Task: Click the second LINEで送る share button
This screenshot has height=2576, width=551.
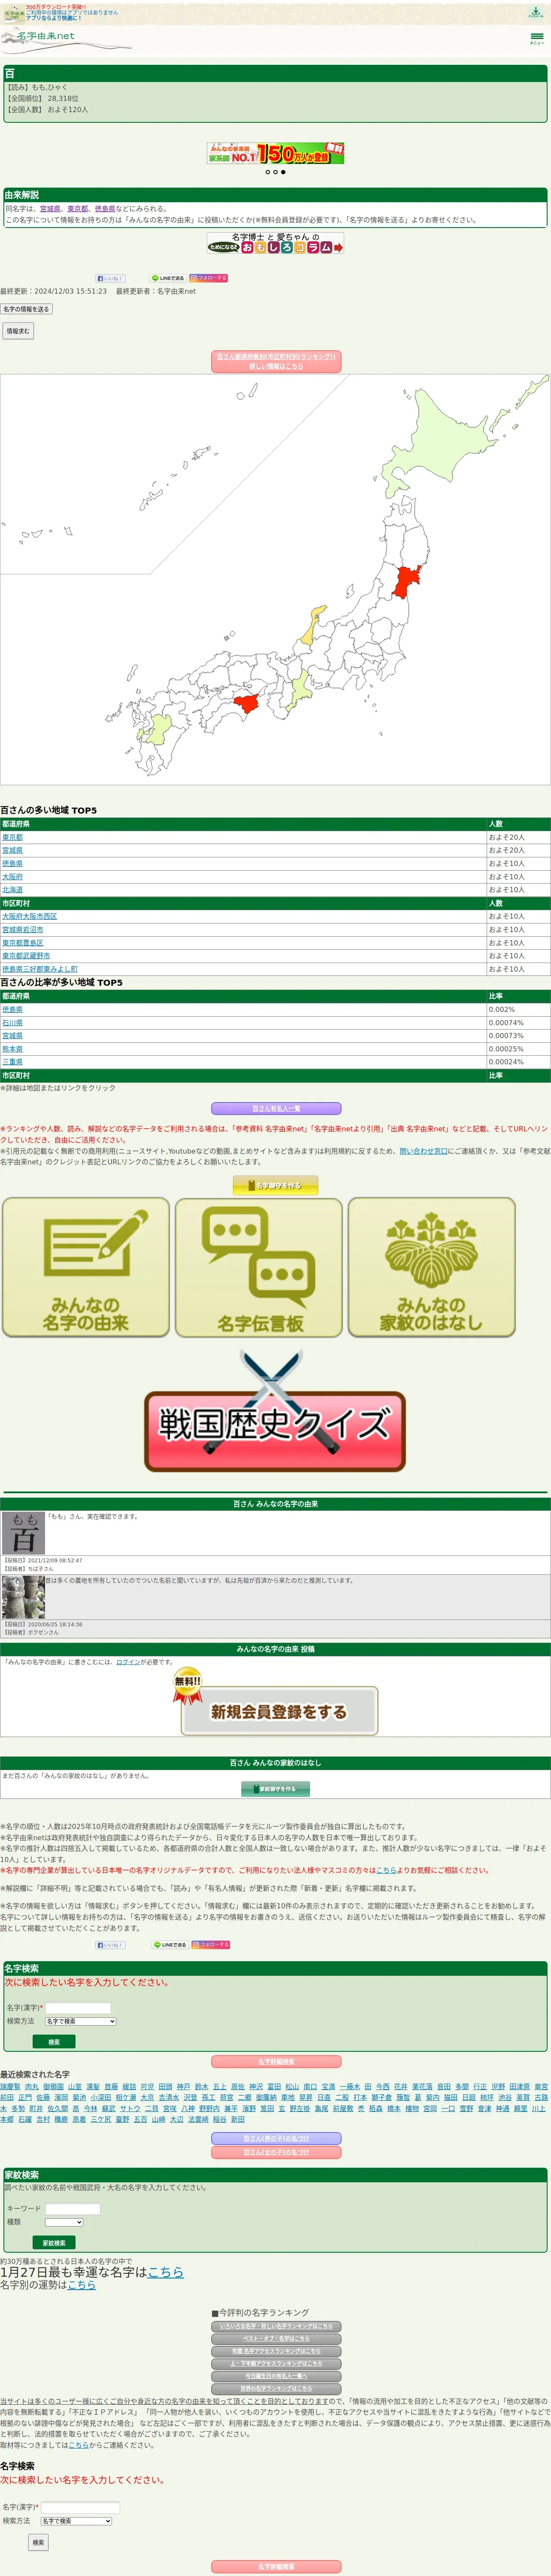Action: 169,1945
